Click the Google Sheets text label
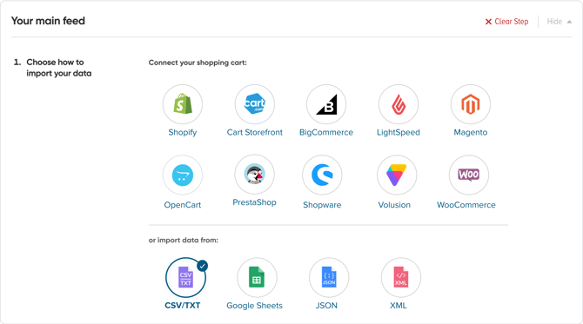 [254, 306]
